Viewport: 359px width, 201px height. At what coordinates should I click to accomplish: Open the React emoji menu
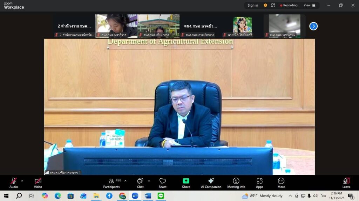[x=162, y=183]
